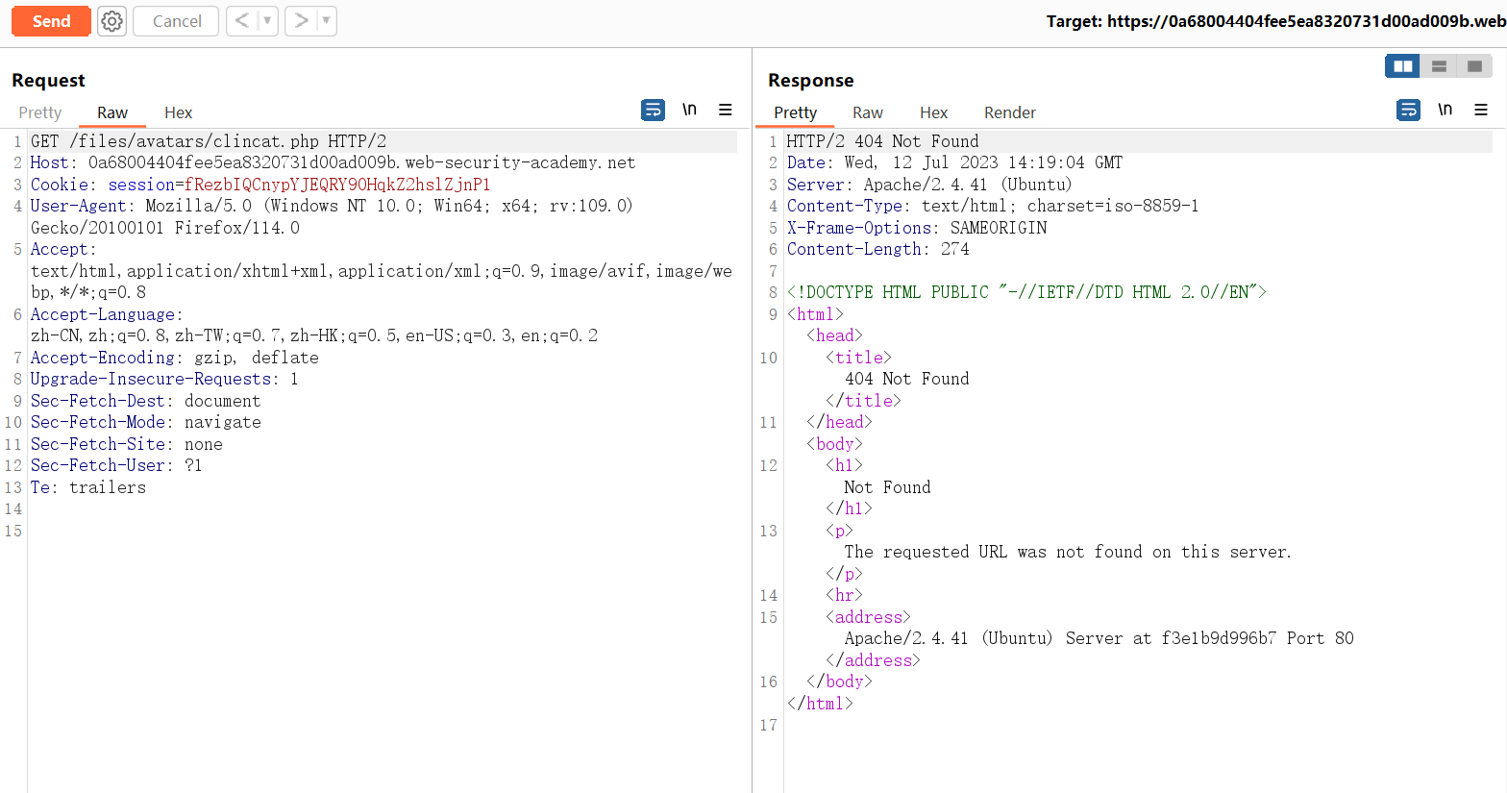Viewport: 1507px width, 793px height.
Task: Expand the back history dropdown arrow
Action: [x=267, y=21]
